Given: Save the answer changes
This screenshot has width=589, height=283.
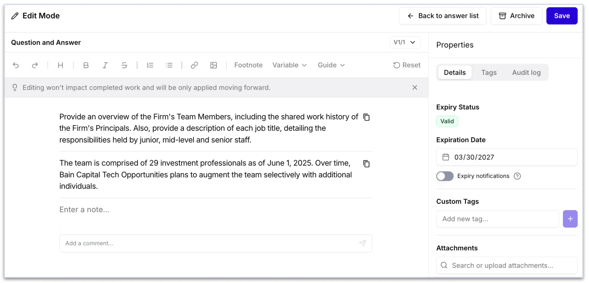Looking at the screenshot, I should coord(562,16).
